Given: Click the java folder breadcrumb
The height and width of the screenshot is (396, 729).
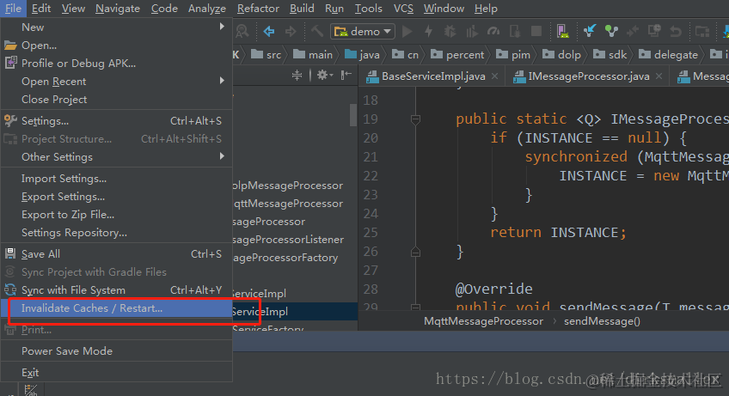Looking at the screenshot, I should coord(362,55).
